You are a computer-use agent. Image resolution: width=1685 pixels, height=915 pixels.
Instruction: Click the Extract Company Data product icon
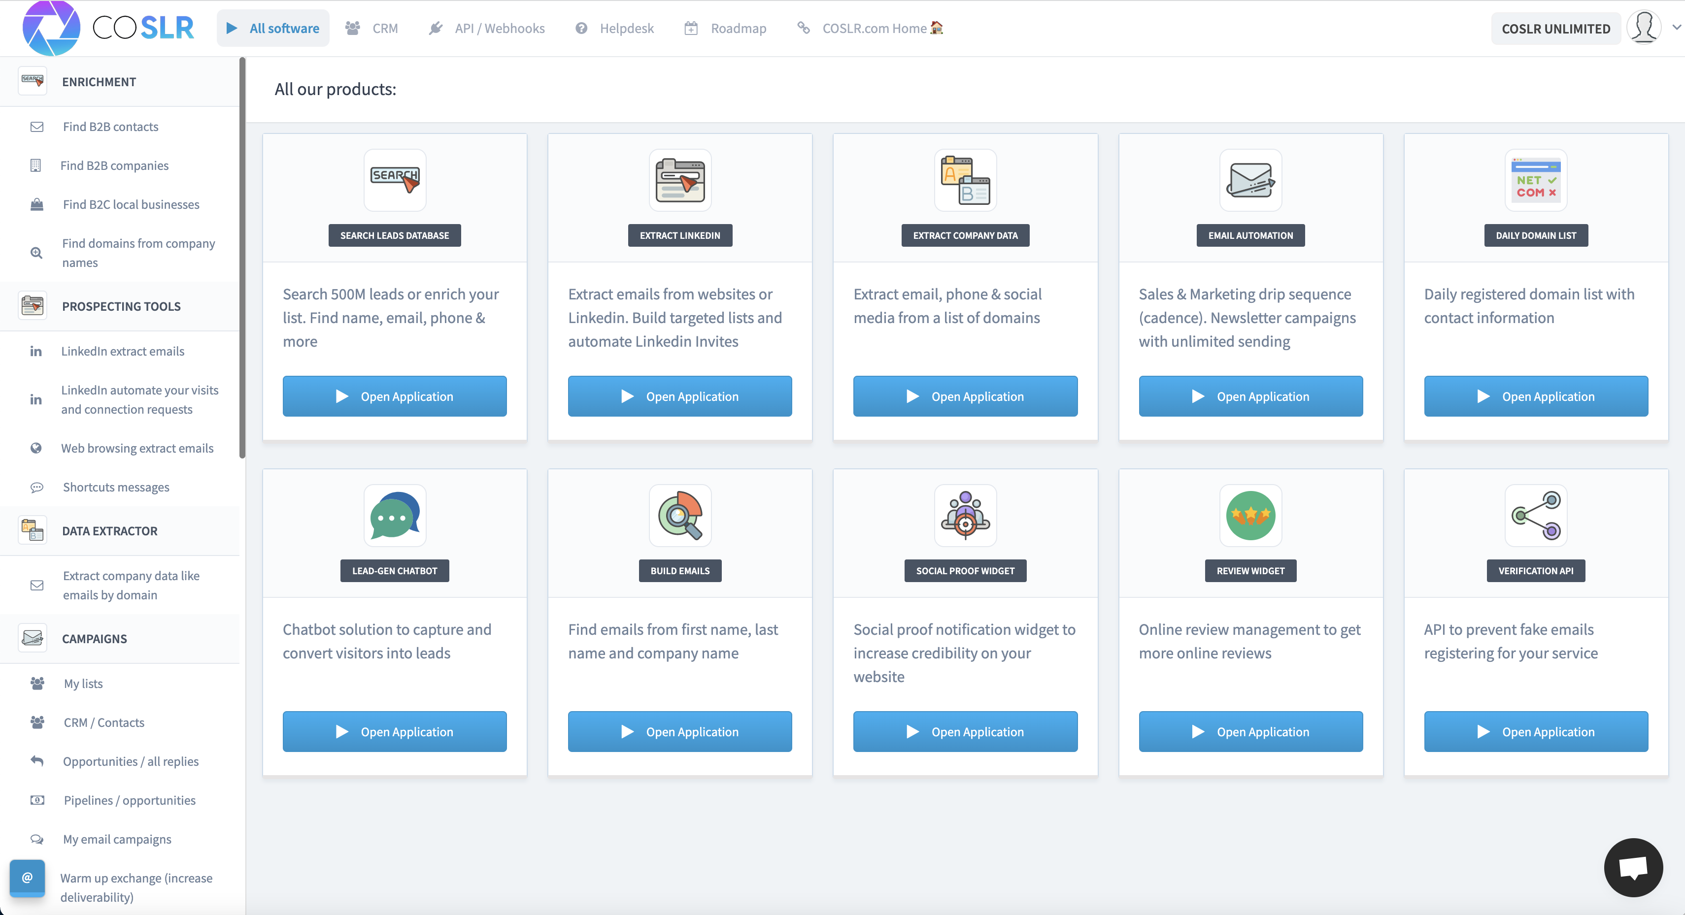(x=965, y=180)
